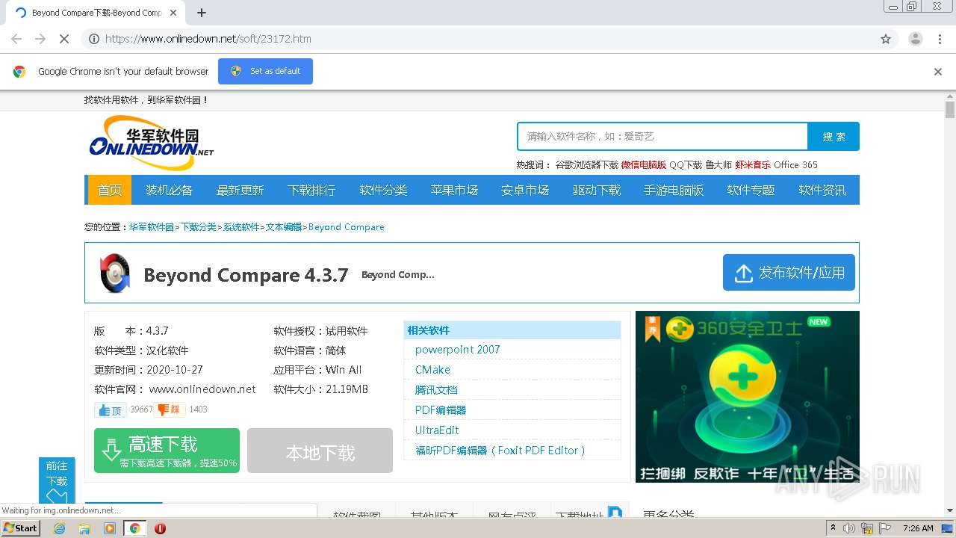
Task: Click the volume speaker tray icon
Action: [849, 528]
